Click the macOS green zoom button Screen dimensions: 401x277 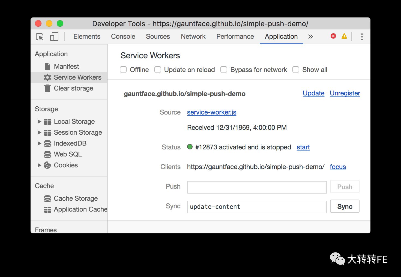pyautogui.click(x=60, y=23)
